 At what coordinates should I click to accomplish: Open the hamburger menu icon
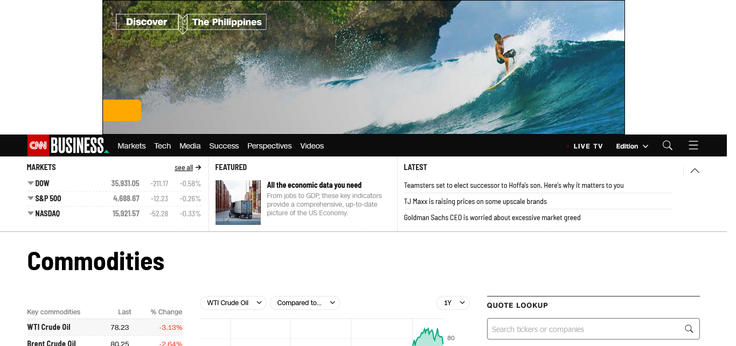tap(693, 145)
